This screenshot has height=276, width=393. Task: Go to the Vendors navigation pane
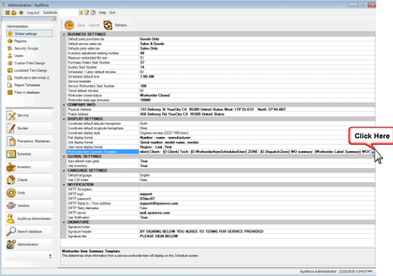pyautogui.click(x=29, y=205)
